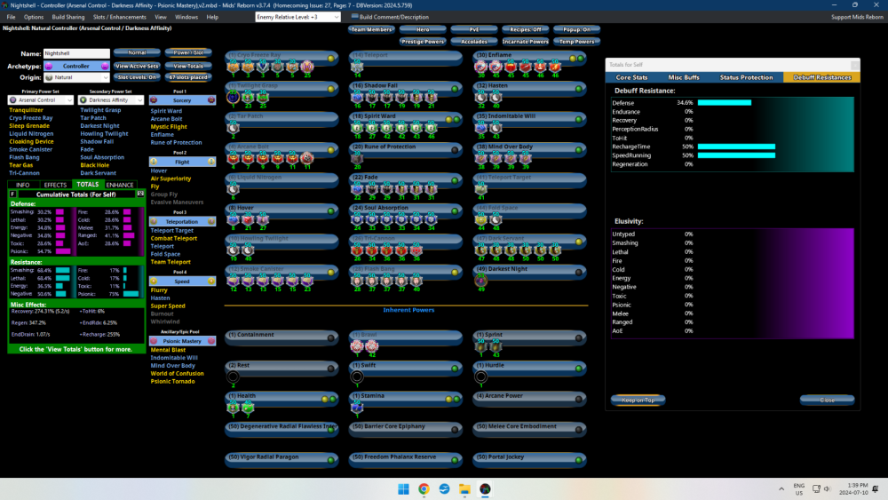Click the Darkest Night enhancement slot
888x500 pixels.
pyautogui.click(x=480, y=281)
